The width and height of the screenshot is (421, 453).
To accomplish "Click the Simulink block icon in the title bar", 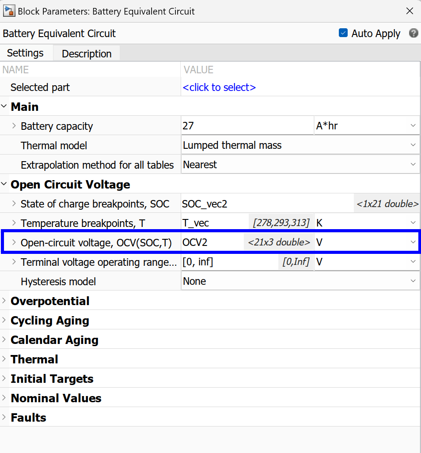I will tap(9, 11).
